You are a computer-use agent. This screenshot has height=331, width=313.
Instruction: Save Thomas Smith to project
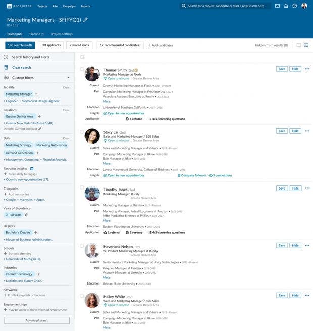[x=282, y=69]
